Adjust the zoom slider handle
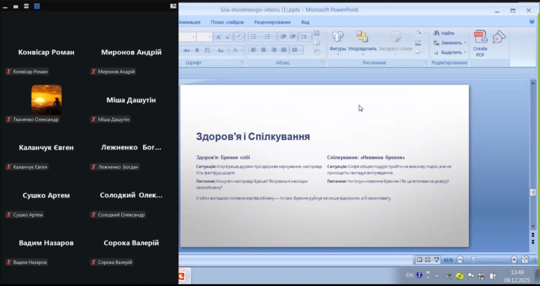Image resolution: width=540 pixels, height=286 pixels. [473, 260]
